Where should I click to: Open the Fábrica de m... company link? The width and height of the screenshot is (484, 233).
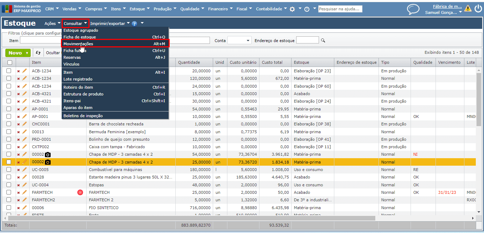click(x=447, y=6)
